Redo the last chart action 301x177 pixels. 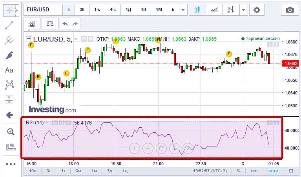click(75, 24)
